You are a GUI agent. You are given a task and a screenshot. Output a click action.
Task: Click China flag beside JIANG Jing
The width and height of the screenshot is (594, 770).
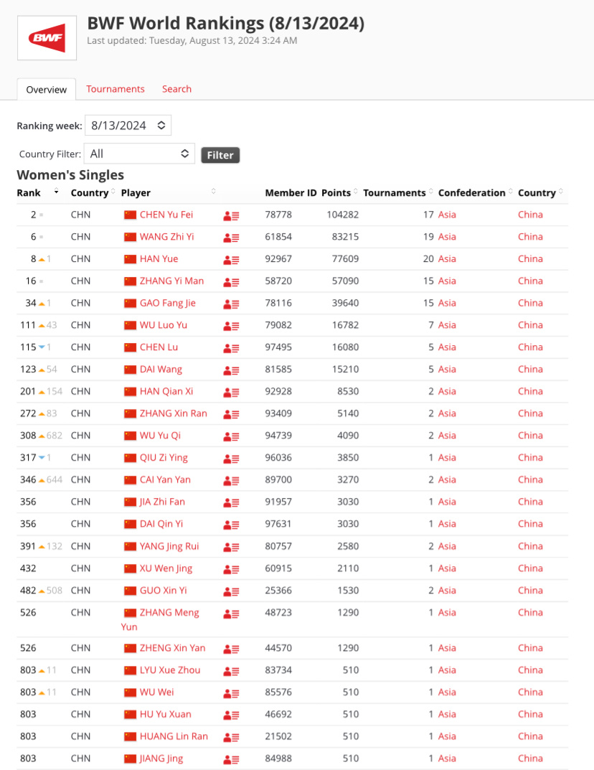[130, 759]
